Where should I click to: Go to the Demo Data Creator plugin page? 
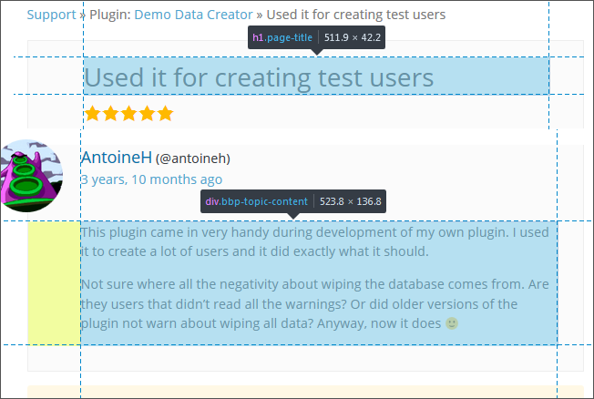[x=193, y=15]
